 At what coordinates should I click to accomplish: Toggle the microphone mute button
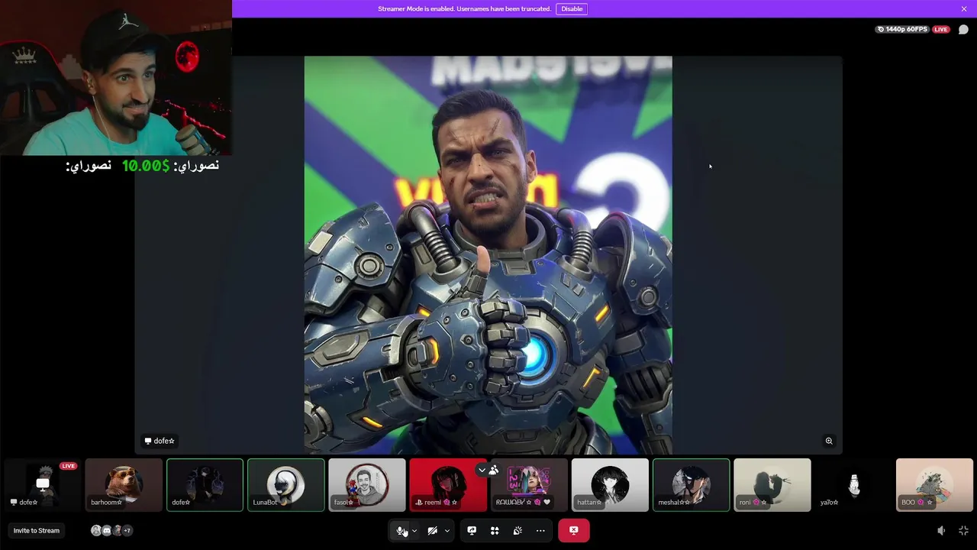(401, 531)
